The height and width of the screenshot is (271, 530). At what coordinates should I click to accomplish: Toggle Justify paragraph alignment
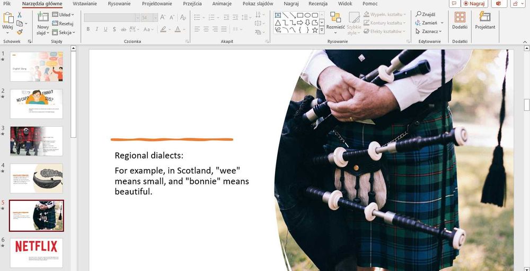tap(224, 30)
